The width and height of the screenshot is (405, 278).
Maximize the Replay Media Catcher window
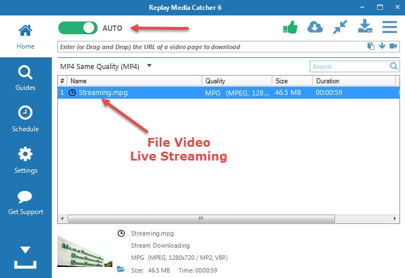(380, 7)
